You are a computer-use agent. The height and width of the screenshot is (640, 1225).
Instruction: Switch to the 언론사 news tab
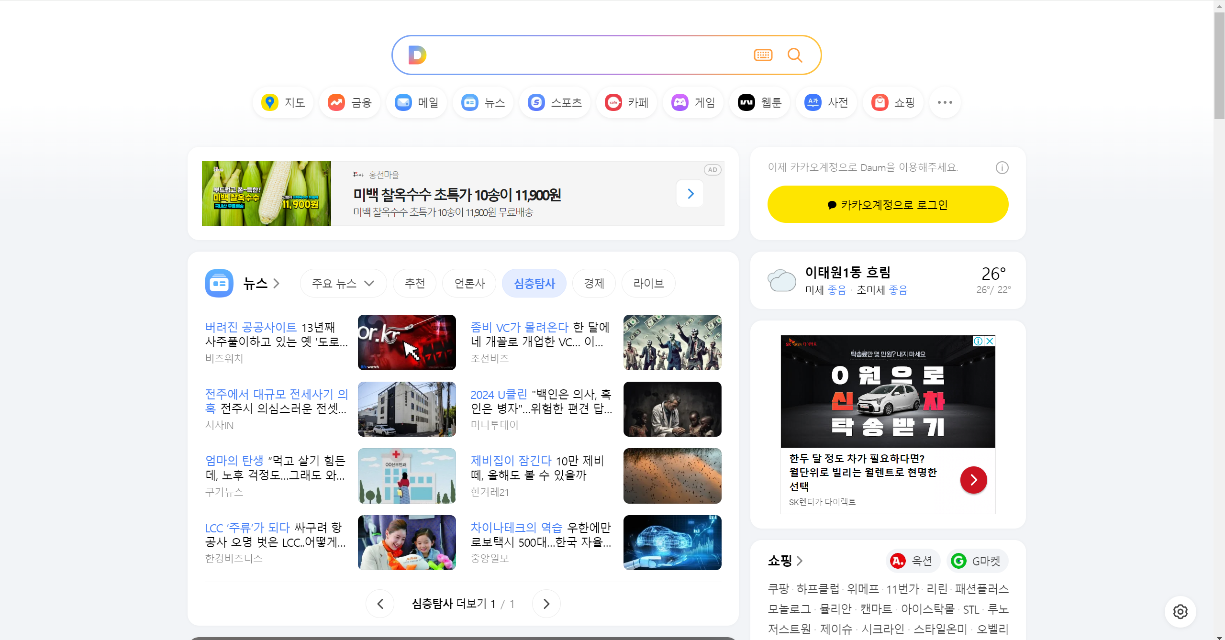[x=469, y=283]
